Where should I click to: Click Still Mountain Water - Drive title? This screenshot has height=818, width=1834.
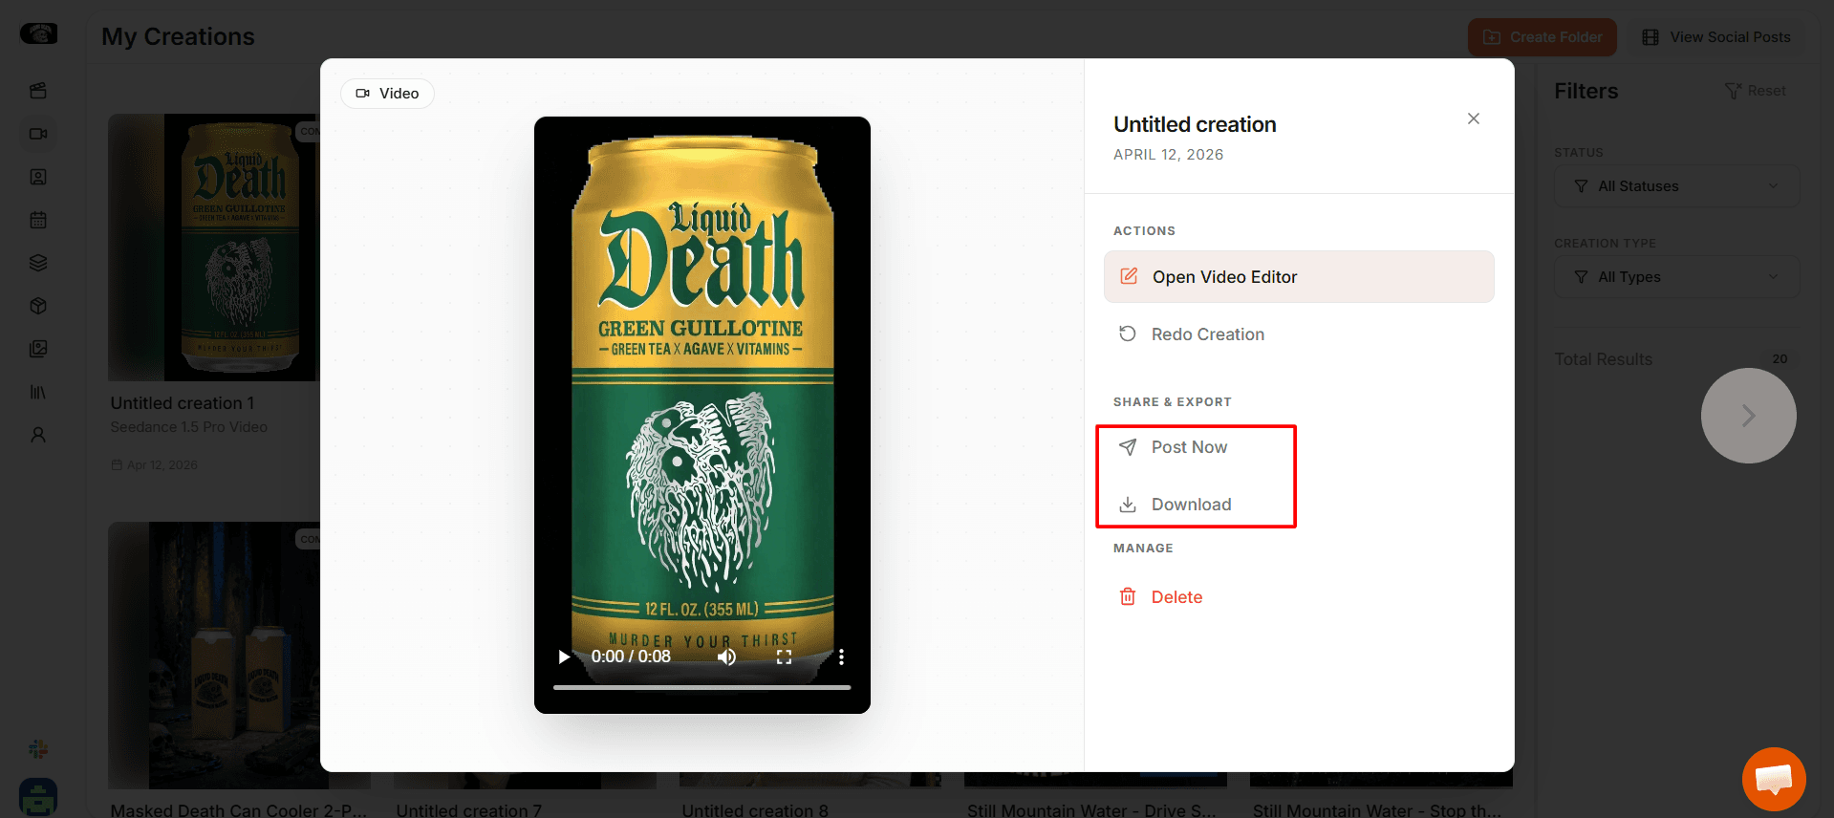(1091, 810)
